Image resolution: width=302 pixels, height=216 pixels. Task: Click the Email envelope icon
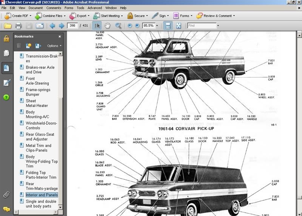click(x=40, y=26)
